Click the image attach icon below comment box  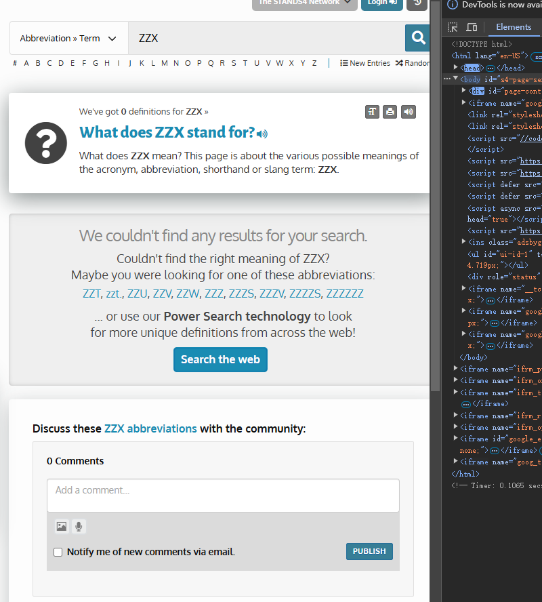click(x=62, y=526)
